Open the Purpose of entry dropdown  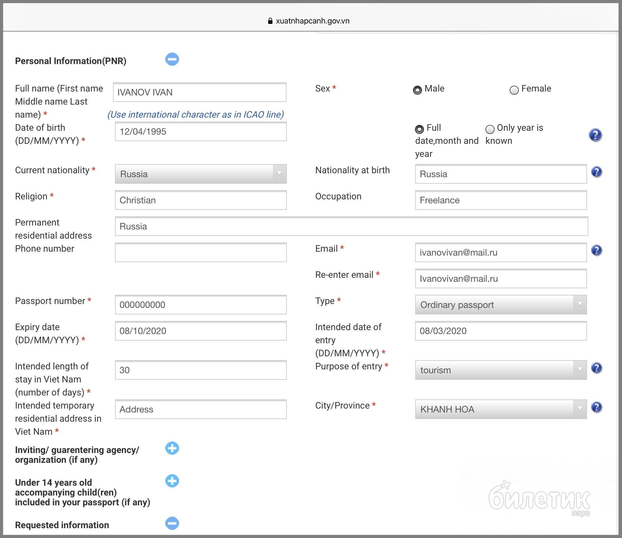(x=500, y=370)
